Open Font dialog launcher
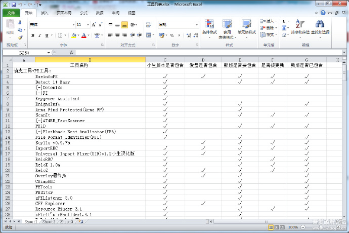The width and height of the screenshot is (349, 233). [x=102, y=45]
